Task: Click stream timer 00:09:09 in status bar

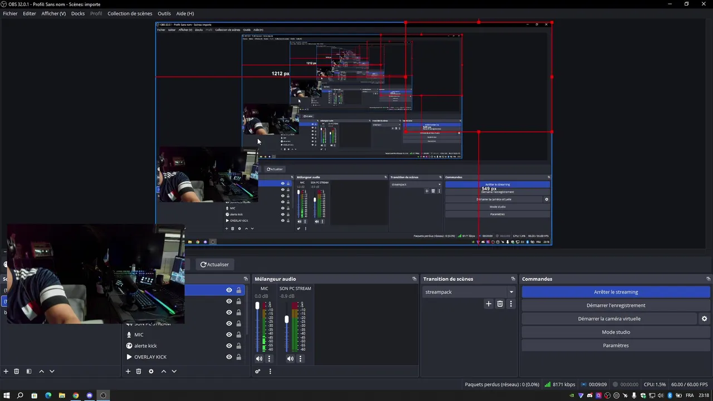Action: 594,384
